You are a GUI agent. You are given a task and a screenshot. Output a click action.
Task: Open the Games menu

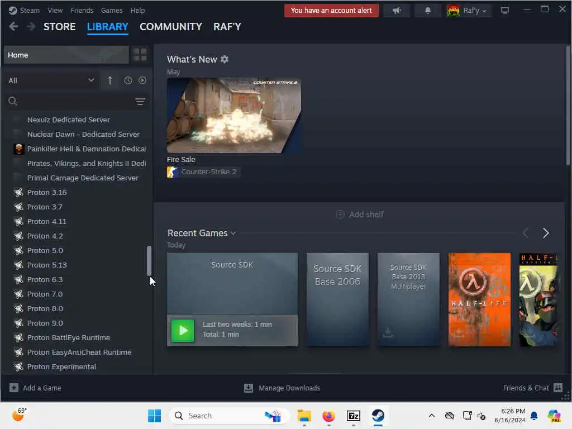[112, 10]
